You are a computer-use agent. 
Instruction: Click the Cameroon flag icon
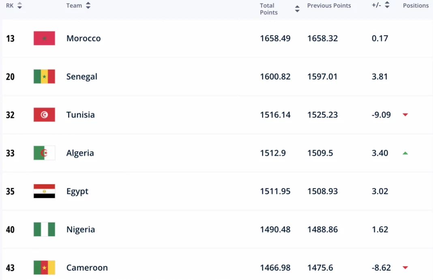[x=44, y=267]
